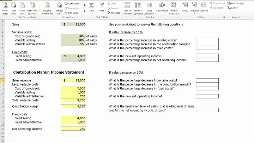
Task: Click answer box for decrease in contribution margin
Action: pos(207,84)
